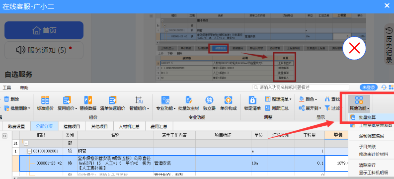Click the 项目特征 column header
Screen dimensions: 394x179
[x=224, y=135]
